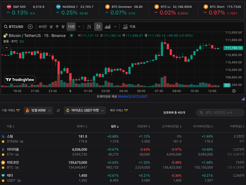Select the 4시간 timeframe

[42, 27]
